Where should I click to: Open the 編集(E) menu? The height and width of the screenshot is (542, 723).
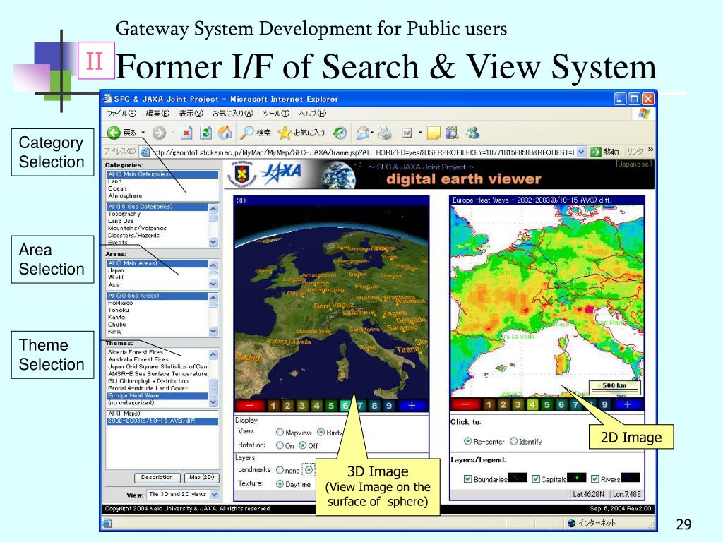[x=157, y=114]
